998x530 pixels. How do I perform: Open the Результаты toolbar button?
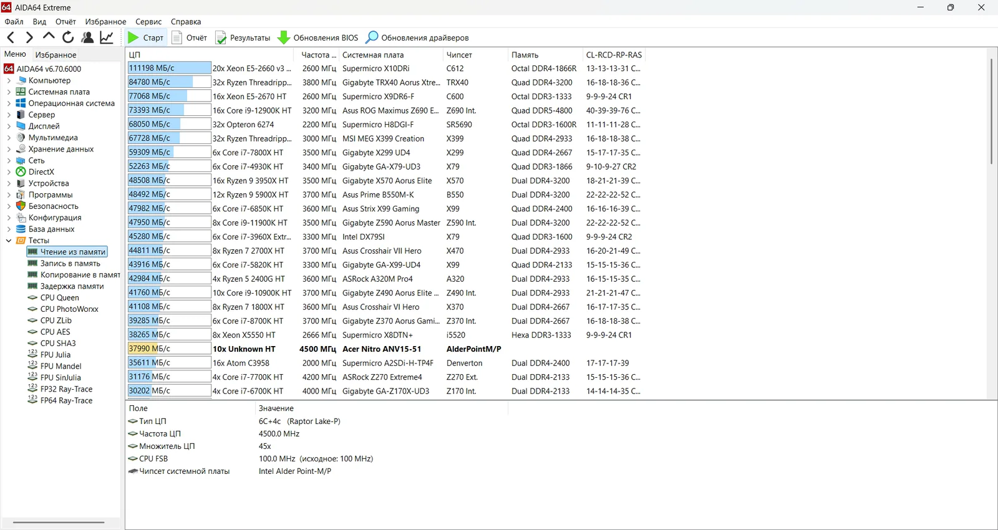[x=243, y=37]
